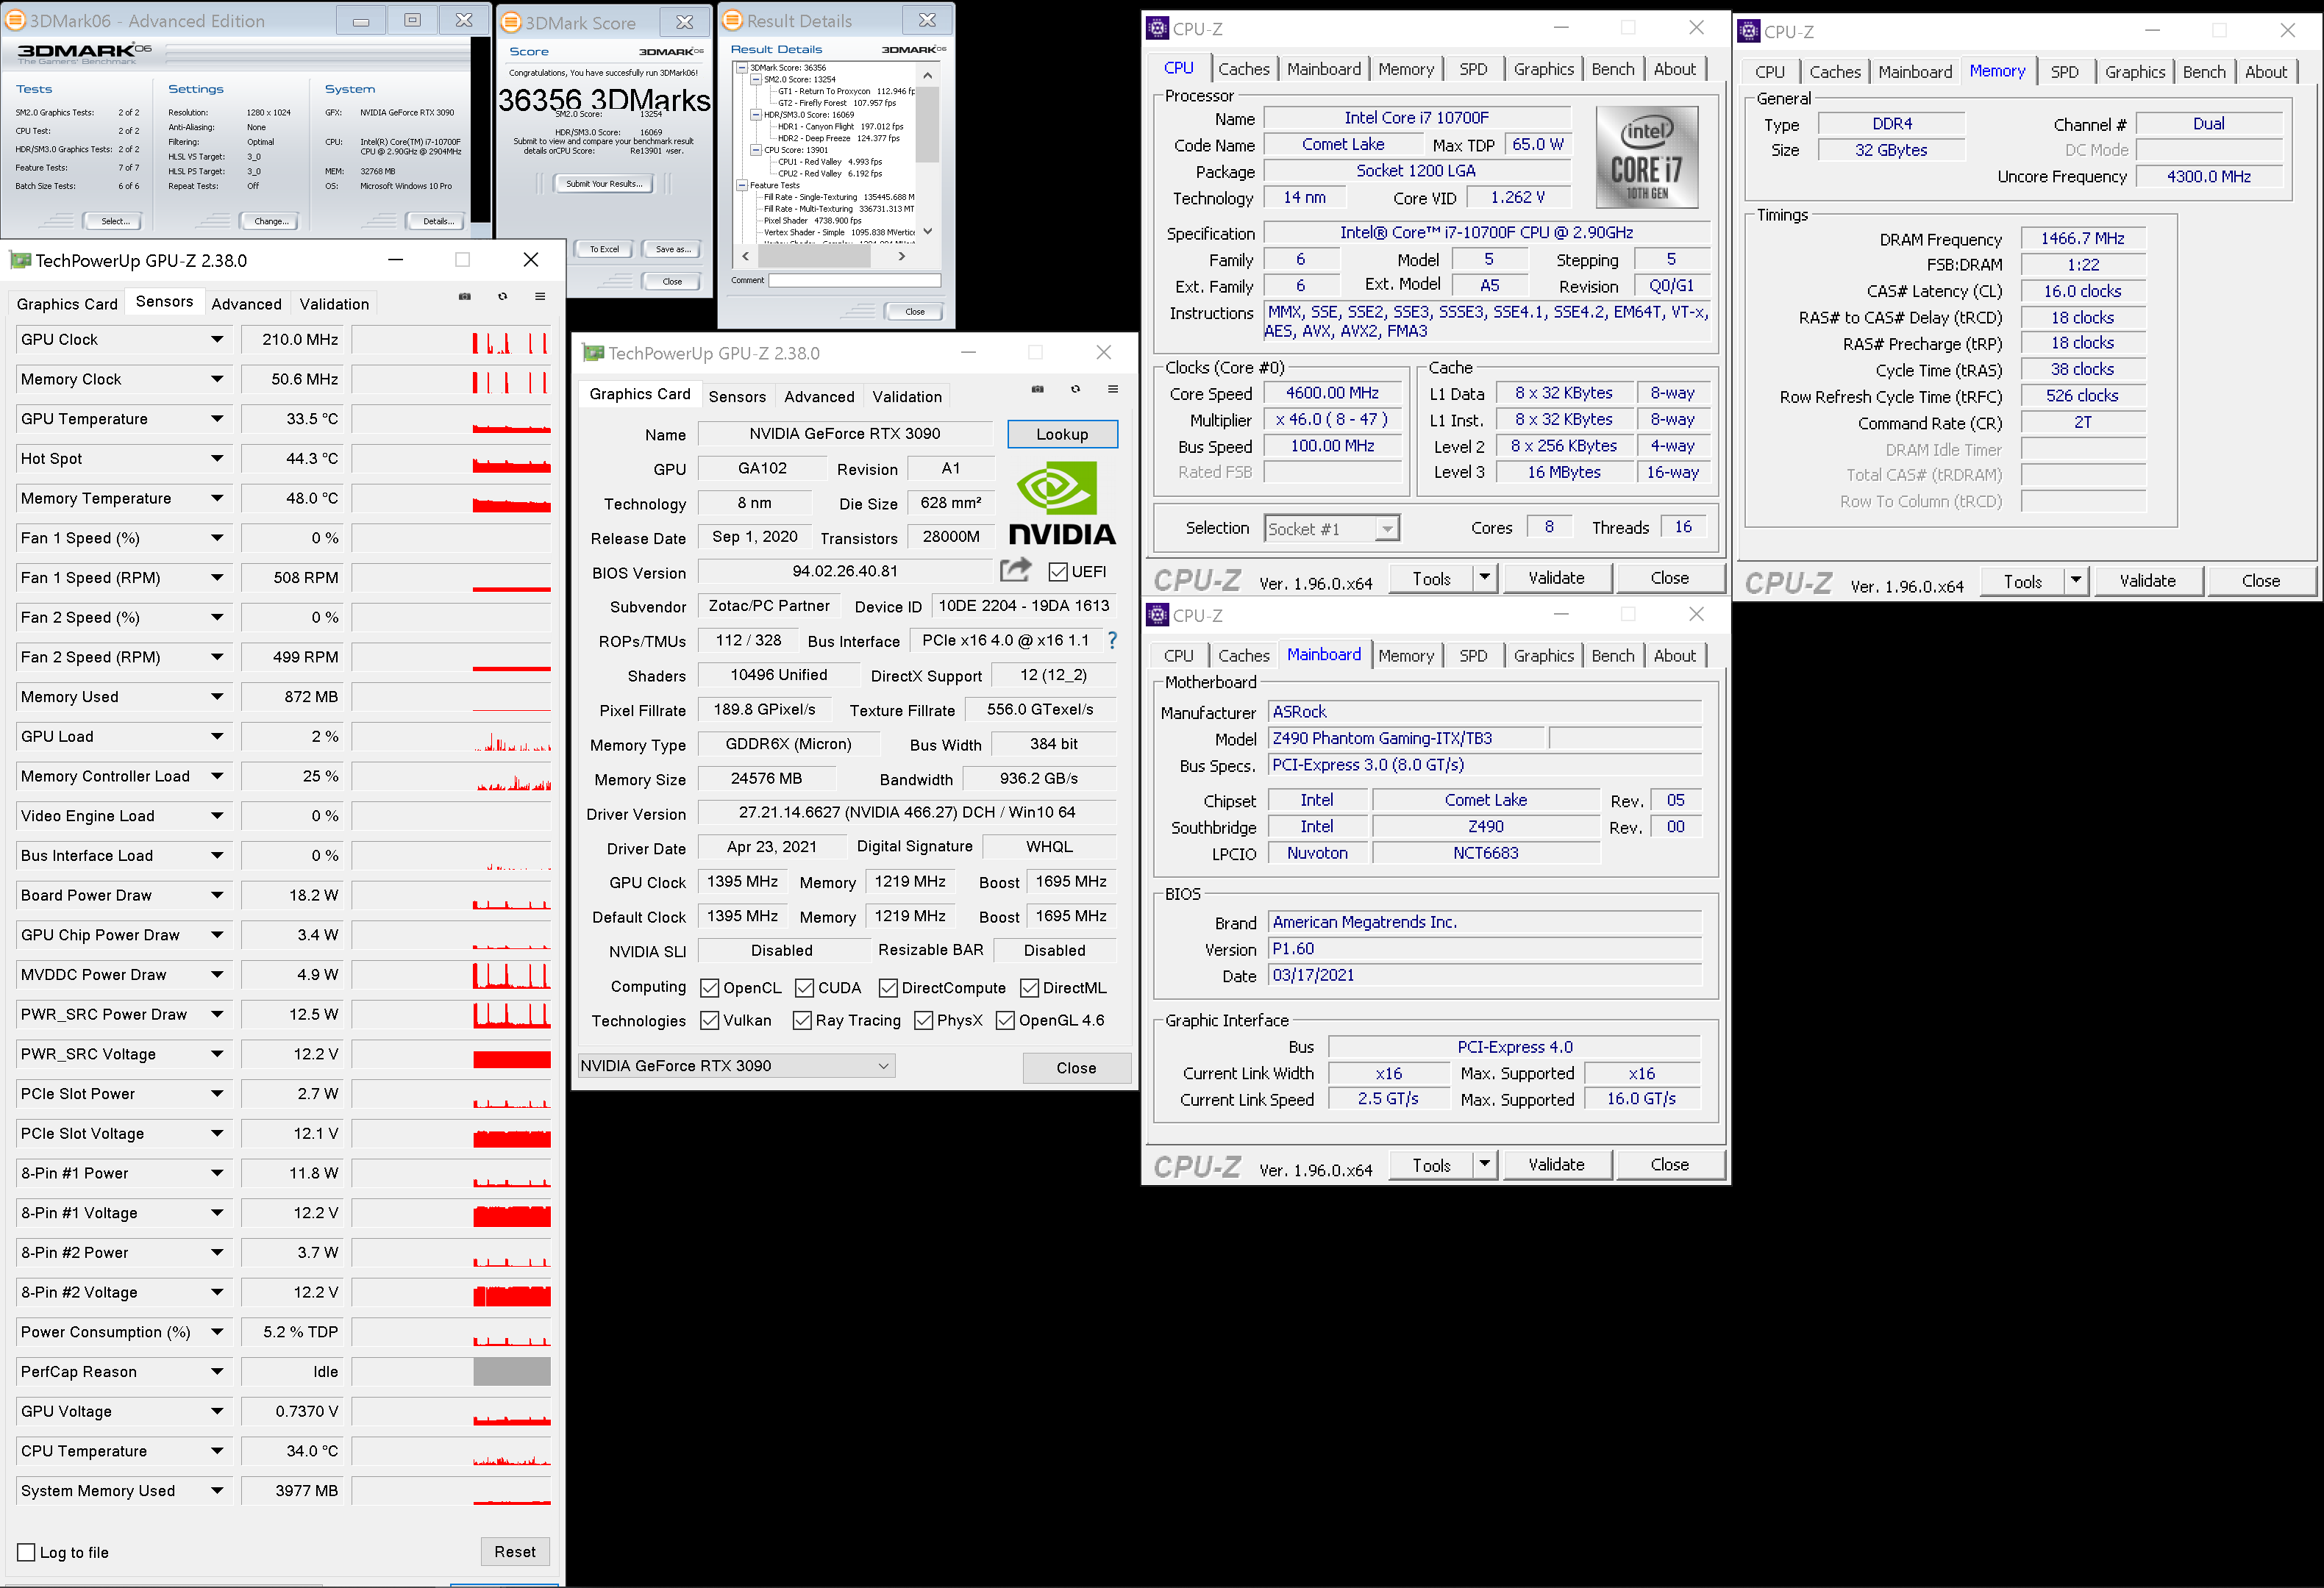This screenshot has height=1588, width=2324.
Task: Toggle the Vulkan checkbox
Action: (x=710, y=1020)
